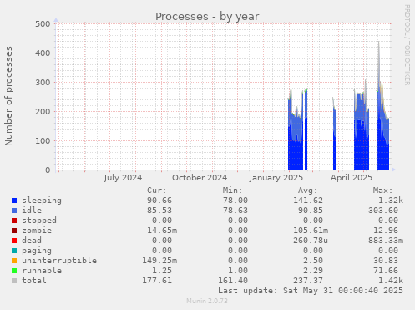Click the zombie max value 12.96
This screenshot has height=310, width=415.
(386, 231)
